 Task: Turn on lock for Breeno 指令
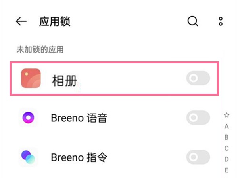(198, 157)
